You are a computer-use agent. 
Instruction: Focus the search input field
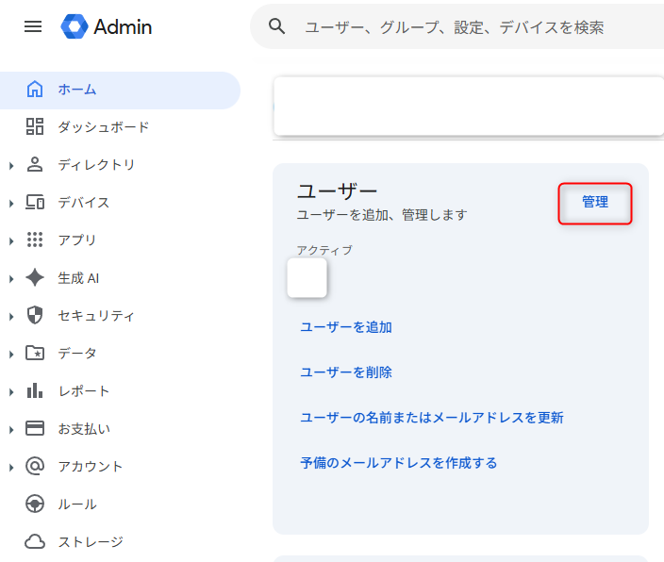click(472, 27)
